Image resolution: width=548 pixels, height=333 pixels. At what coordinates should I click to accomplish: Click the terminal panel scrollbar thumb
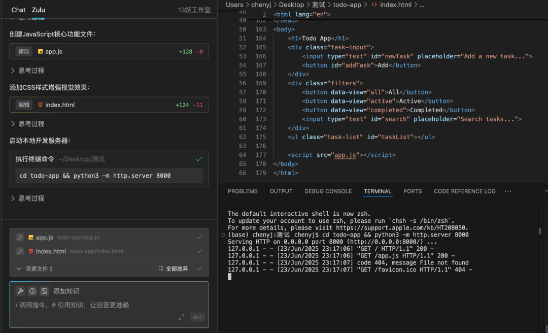click(x=540, y=231)
